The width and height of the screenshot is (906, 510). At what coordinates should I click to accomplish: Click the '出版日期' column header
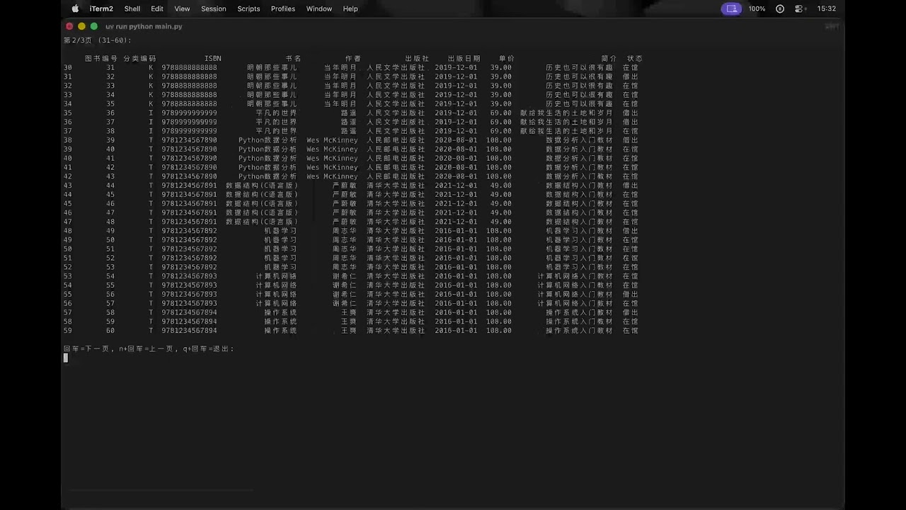pyautogui.click(x=464, y=58)
